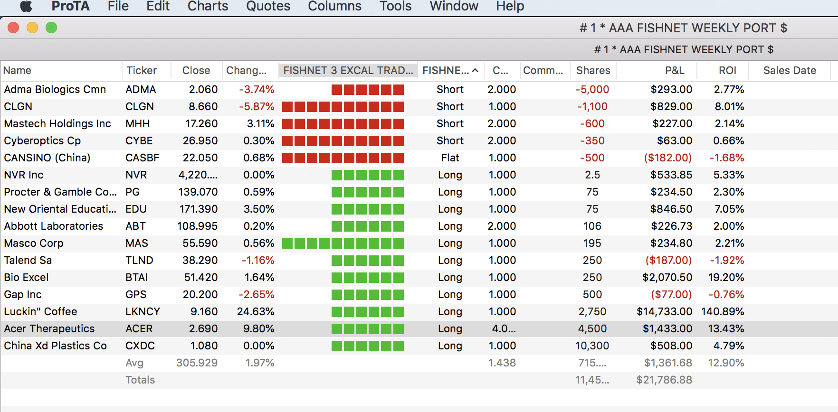The width and height of the screenshot is (838, 412).
Task: Click the $14,733.00 P&L value
Action: click(664, 311)
